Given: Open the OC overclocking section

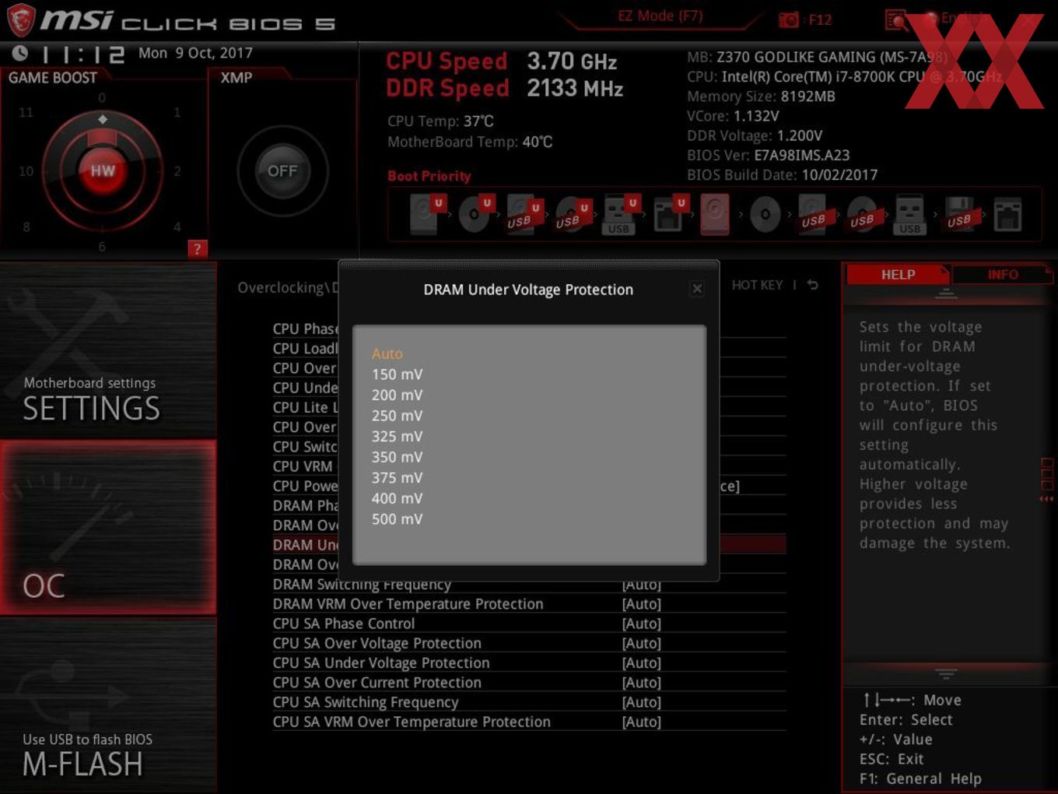Looking at the screenshot, I should [108, 527].
